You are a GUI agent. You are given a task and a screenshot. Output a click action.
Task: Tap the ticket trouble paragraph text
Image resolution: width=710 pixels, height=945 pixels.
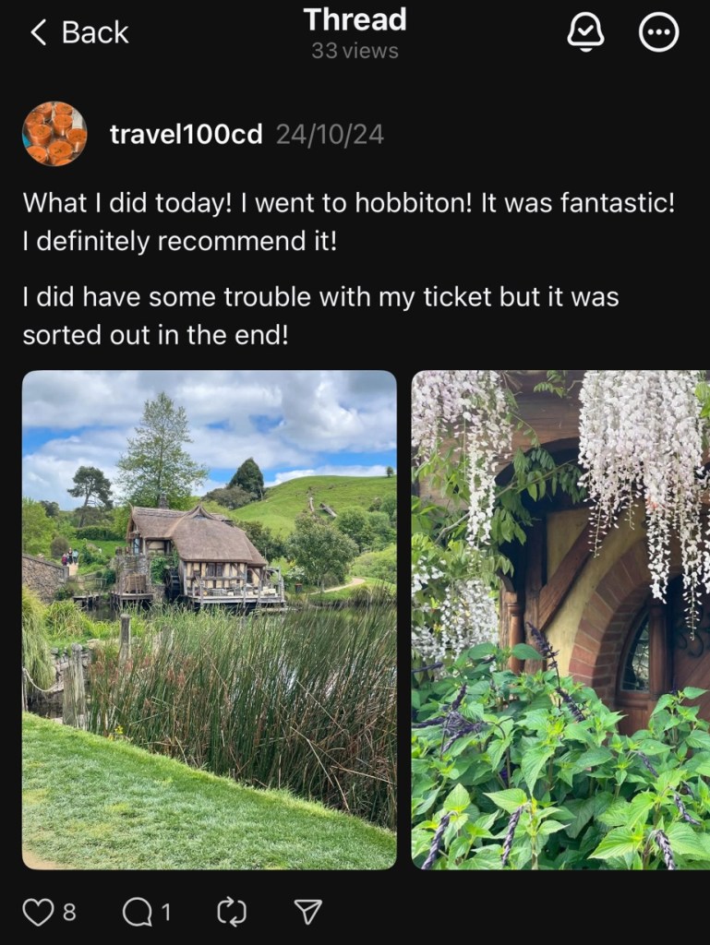coord(320,316)
